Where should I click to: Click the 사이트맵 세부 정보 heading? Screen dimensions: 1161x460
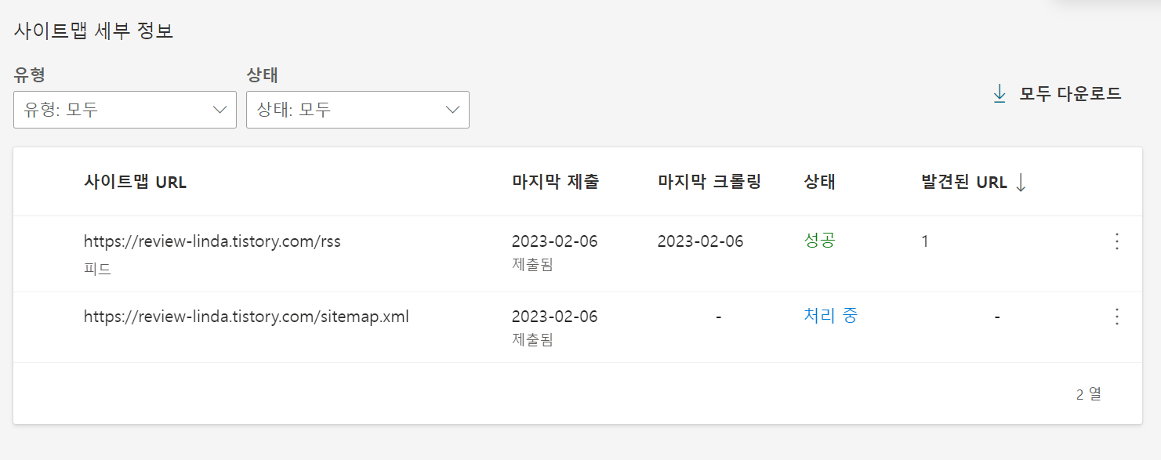93,31
